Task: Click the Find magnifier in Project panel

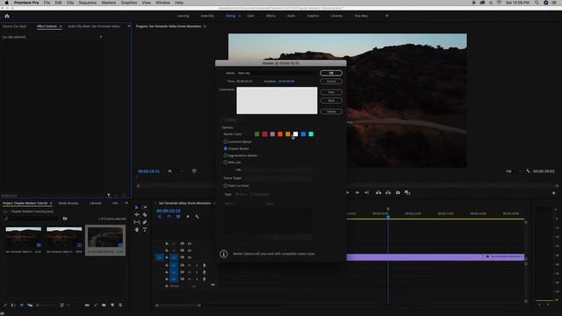Action: [96, 305]
